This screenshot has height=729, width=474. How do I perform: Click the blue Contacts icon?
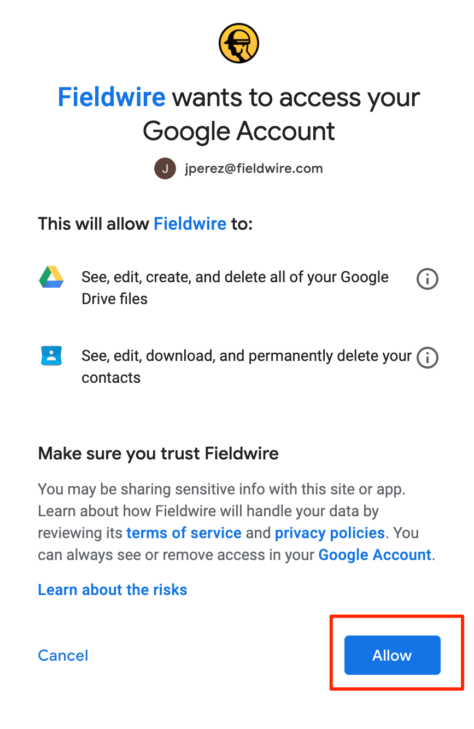51,355
